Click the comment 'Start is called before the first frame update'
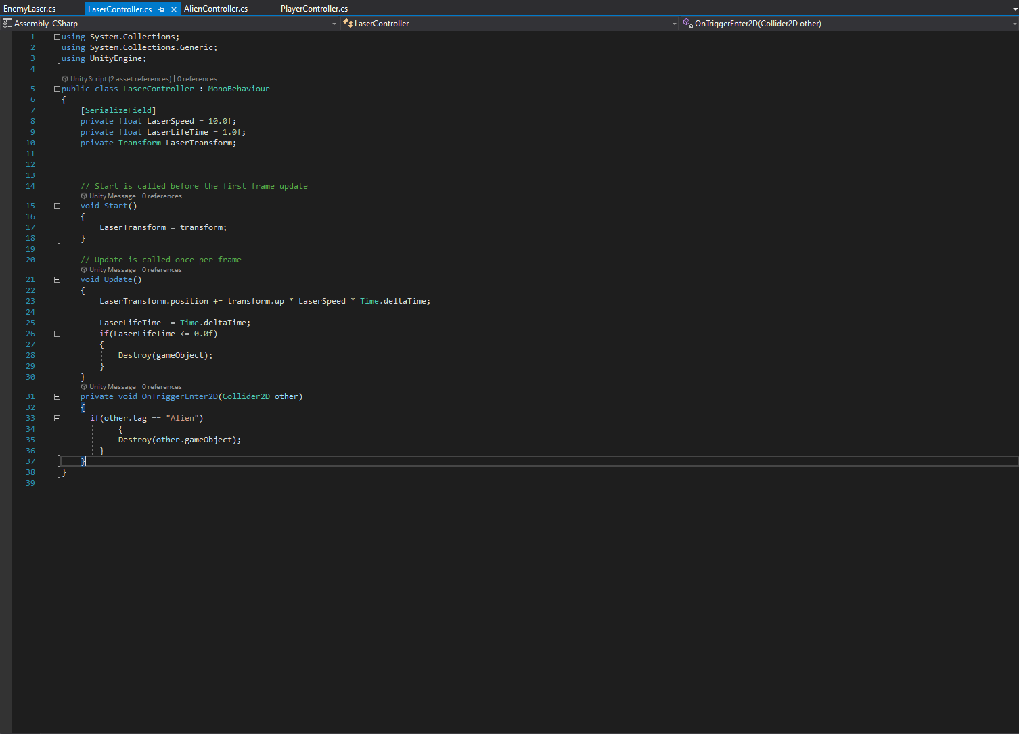Viewport: 1019px width, 734px height. click(194, 186)
